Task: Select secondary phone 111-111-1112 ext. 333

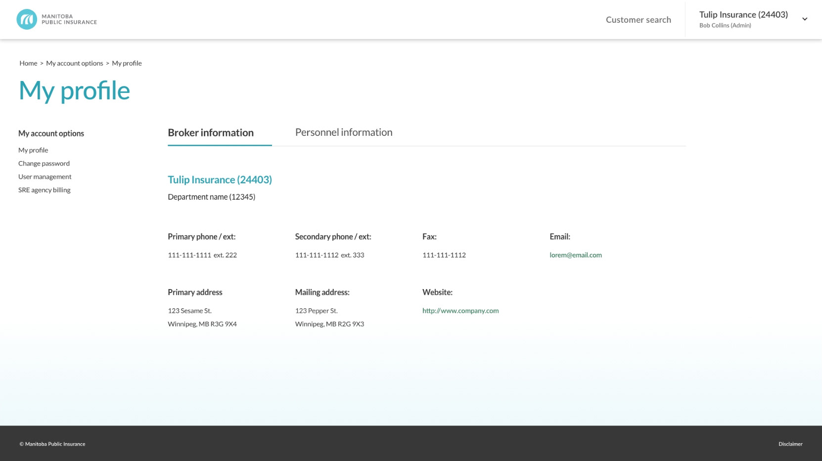Action: (x=329, y=255)
